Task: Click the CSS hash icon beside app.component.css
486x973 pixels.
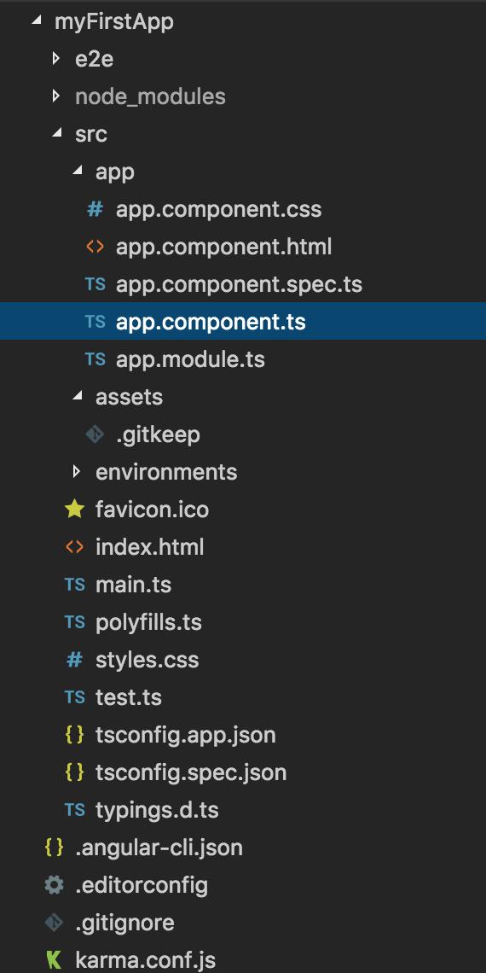Action: (95, 209)
